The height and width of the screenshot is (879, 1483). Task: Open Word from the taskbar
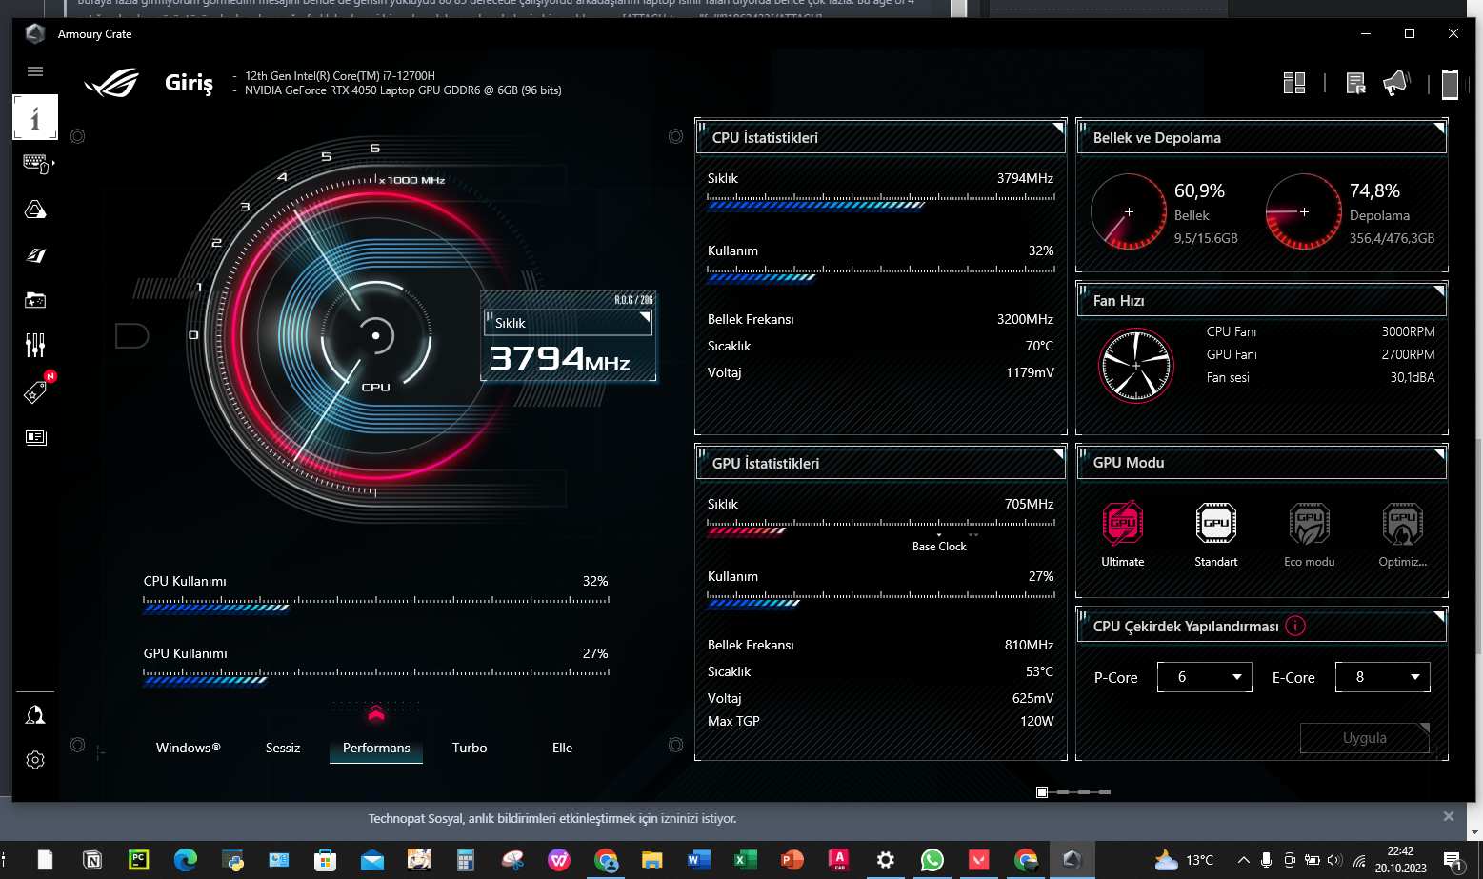[699, 860]
